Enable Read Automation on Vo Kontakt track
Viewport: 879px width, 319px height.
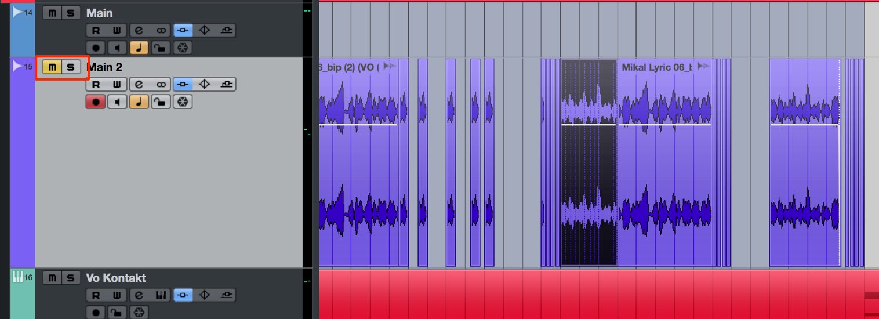(96, 295)
